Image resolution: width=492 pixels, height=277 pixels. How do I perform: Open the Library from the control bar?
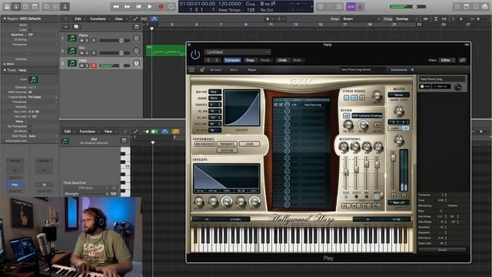(x=7, y=6)
